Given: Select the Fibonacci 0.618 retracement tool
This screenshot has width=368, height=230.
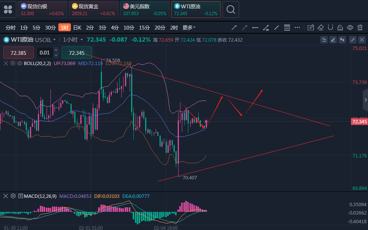Looking at the screenshot, I should [x=287, y=27].
